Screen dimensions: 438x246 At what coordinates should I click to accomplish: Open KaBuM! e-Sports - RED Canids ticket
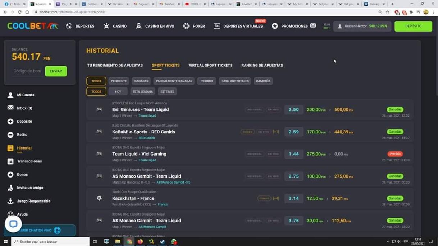point(250,132)
